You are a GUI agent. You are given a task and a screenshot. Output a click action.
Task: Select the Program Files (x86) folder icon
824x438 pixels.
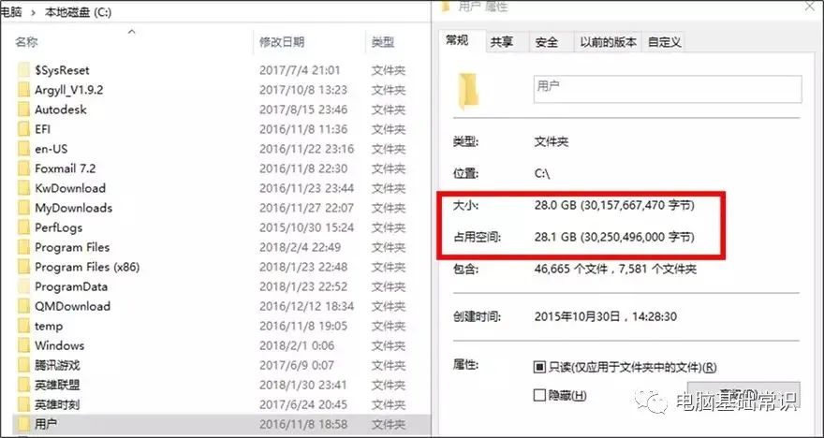point(23,267)
